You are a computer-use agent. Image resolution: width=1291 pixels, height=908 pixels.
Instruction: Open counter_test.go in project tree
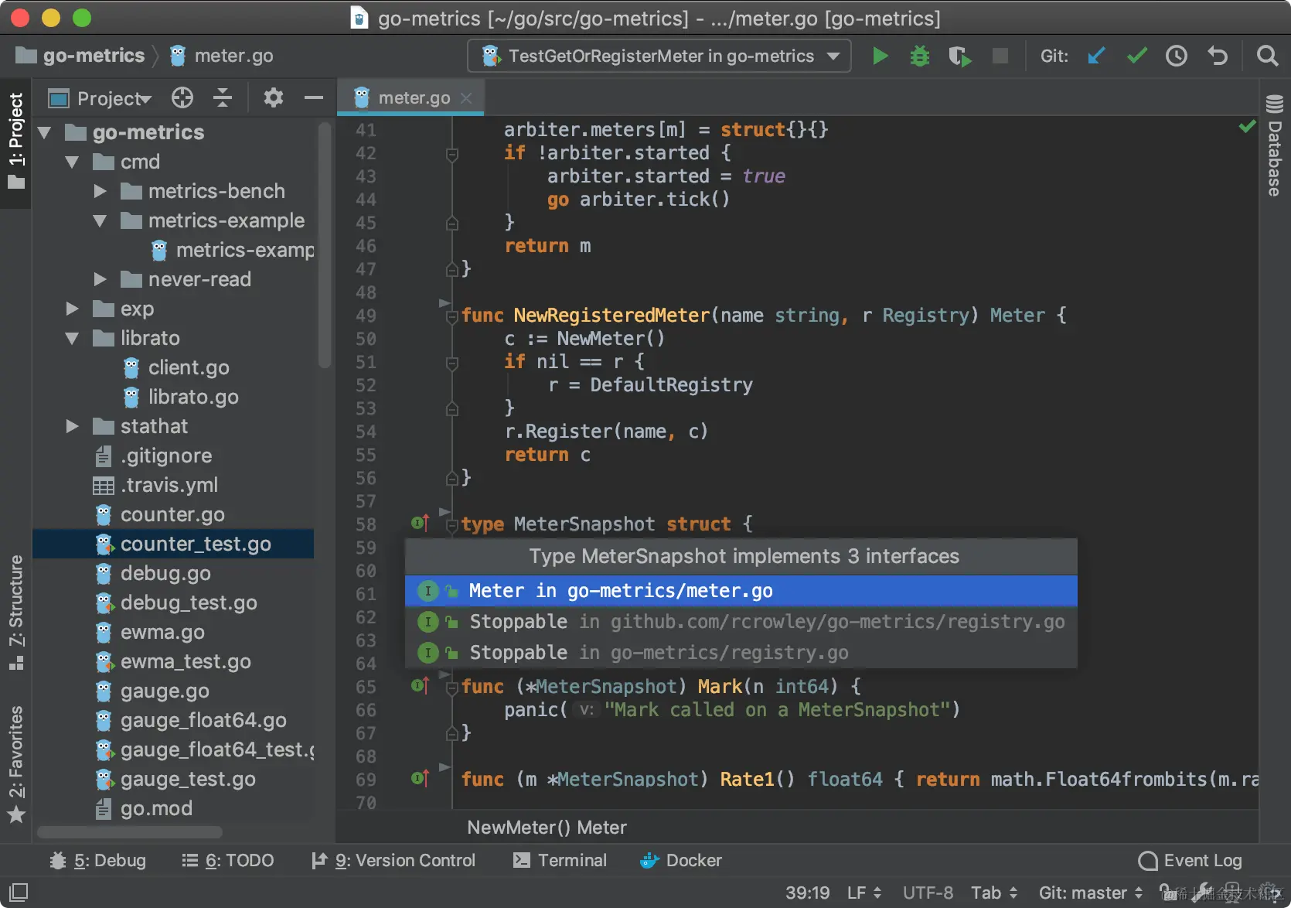(x=173, y=544)
